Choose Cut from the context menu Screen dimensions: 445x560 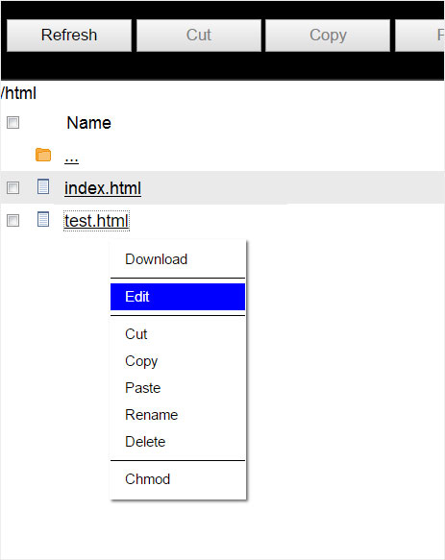(x=178, y=334)
